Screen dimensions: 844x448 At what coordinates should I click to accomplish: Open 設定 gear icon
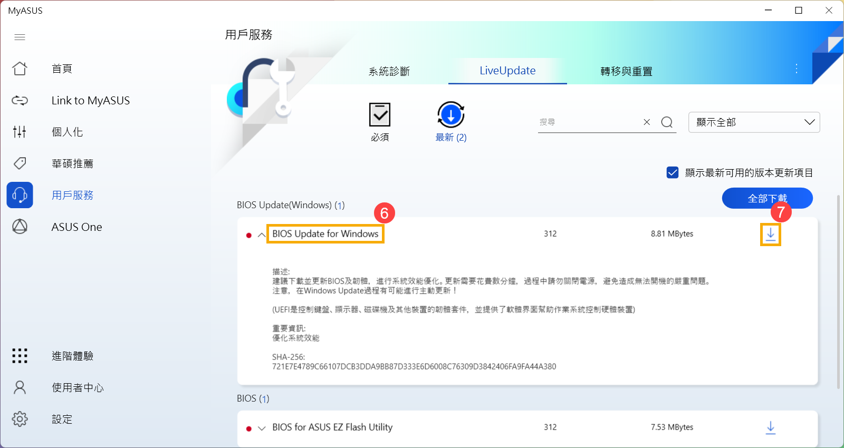[20, 419]
